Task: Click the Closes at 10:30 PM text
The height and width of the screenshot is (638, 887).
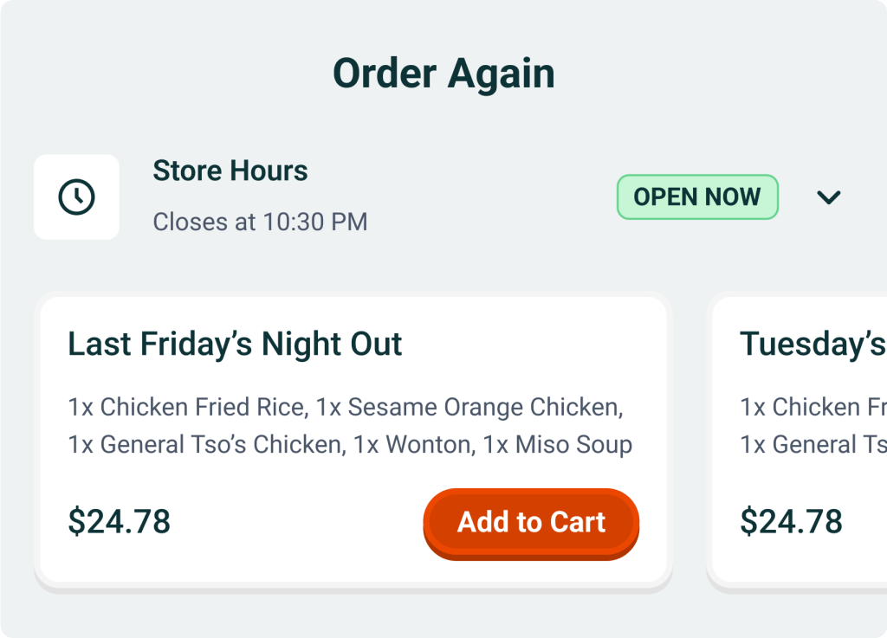Action: pos(260,222)
